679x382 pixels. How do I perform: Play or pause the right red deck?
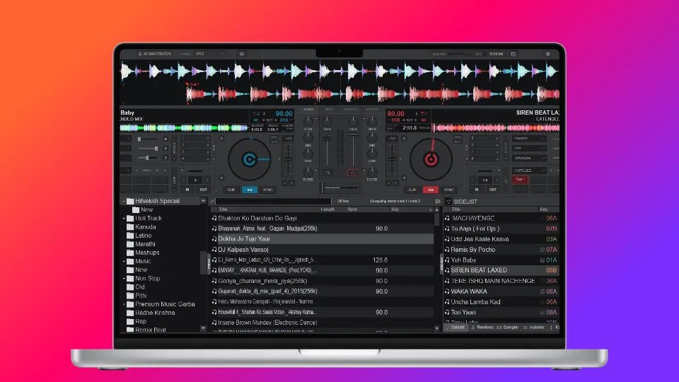click(431, 190)
